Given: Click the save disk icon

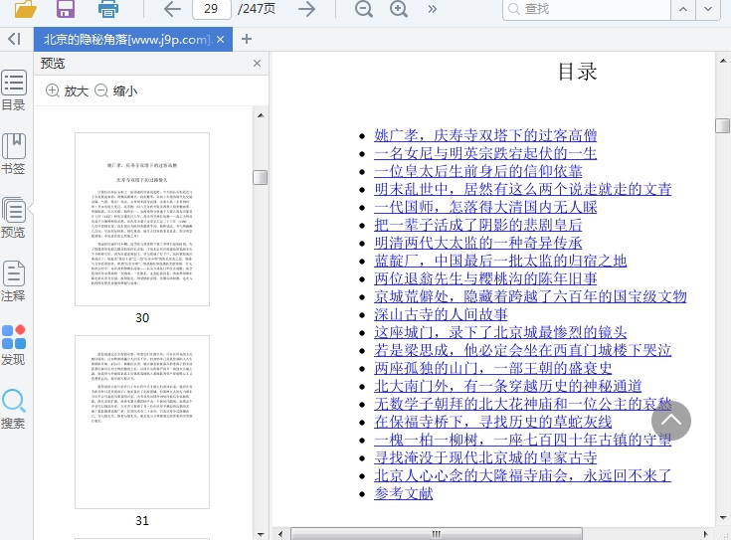Looking at the screenshot, I should coord(66,9).
